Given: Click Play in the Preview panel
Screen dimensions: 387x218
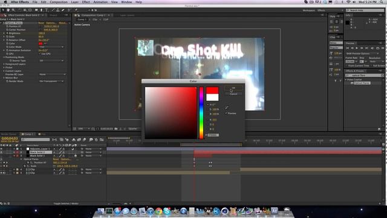Looking at the screenshot, I should pyautogui.click(x=357, y=48).
